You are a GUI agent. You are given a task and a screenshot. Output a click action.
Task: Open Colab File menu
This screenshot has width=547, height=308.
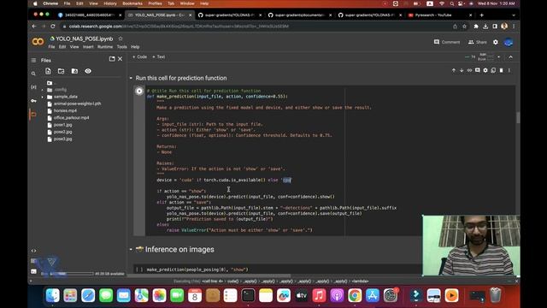(x=51, y=47)
